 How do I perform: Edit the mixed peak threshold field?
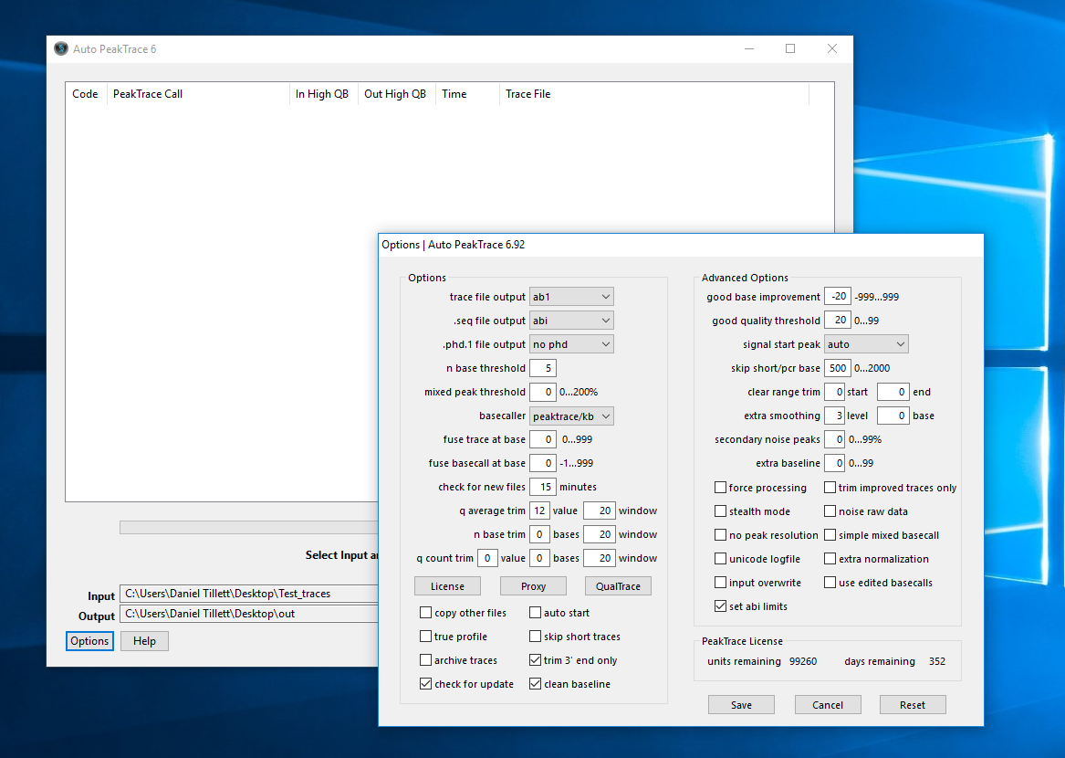coord(543,392)
